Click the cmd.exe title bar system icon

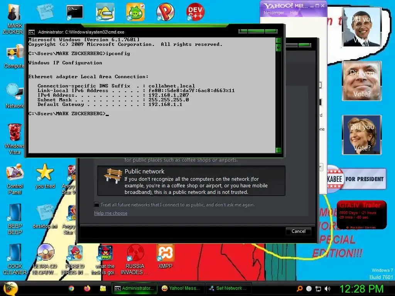coord(32,32)
